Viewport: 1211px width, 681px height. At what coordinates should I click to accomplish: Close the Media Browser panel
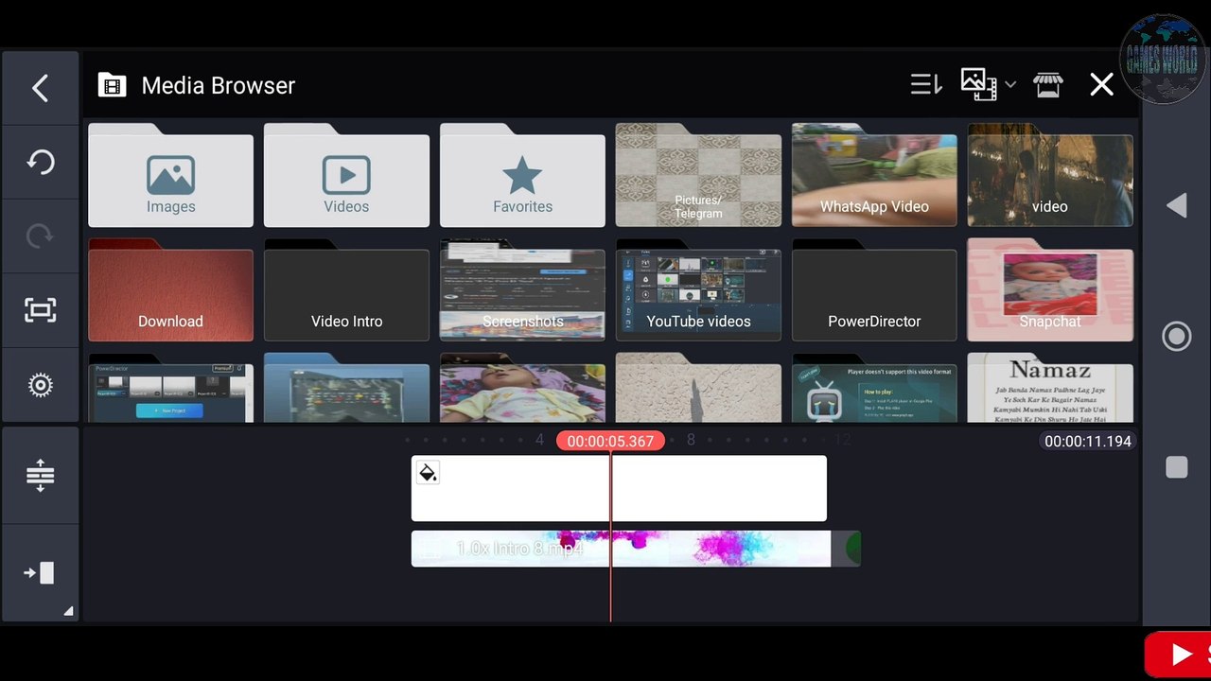[x=1101, y=85]
